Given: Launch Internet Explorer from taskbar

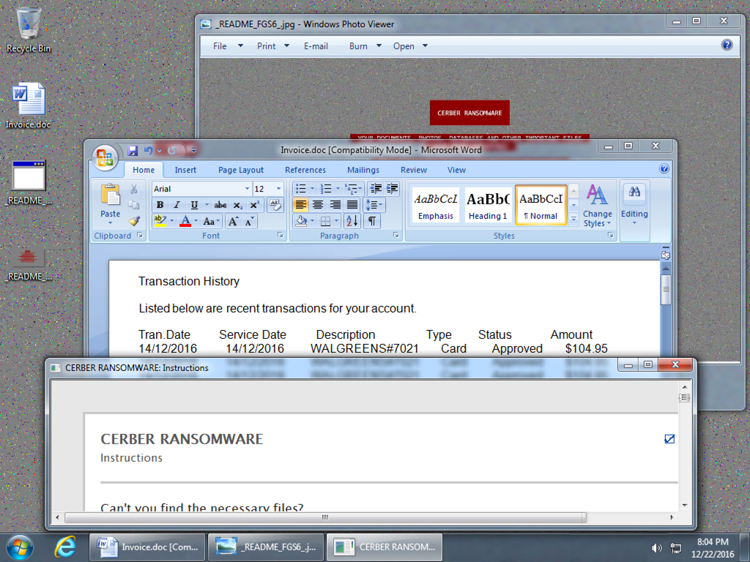Looking at the screenshot, I should coord(65,547).
